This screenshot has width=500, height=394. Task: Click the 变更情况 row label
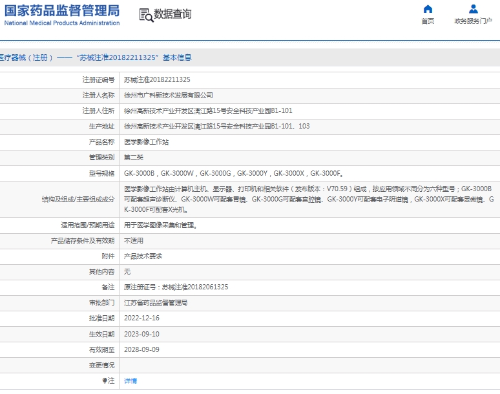coord(101,366)
